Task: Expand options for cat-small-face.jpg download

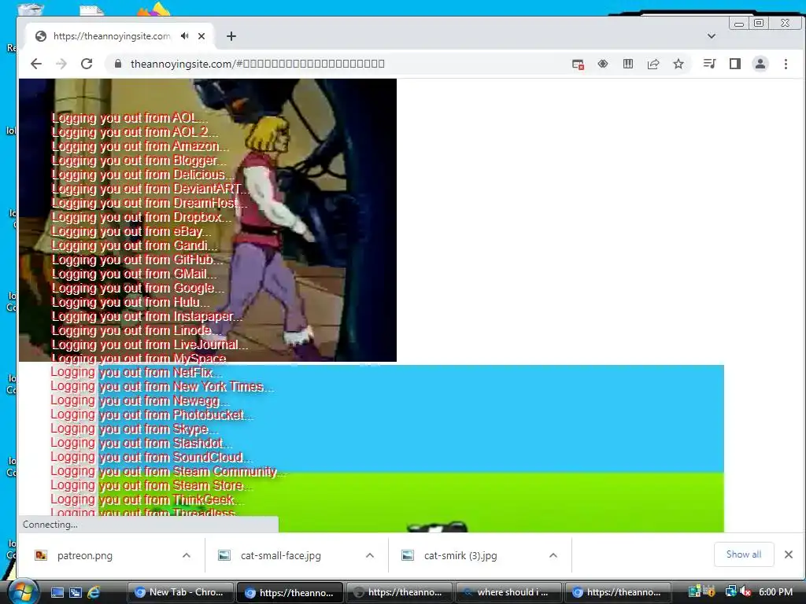Action: pyautogui.click(x=370, y=555)
